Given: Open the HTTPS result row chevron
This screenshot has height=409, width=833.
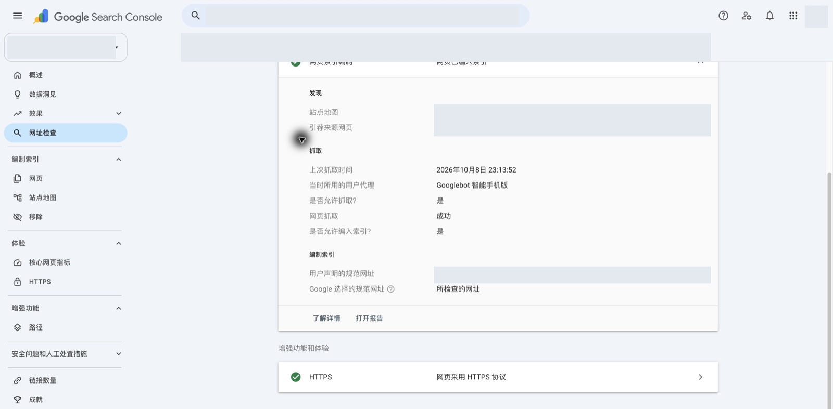Looking at the screenshot, I should 700,377.
